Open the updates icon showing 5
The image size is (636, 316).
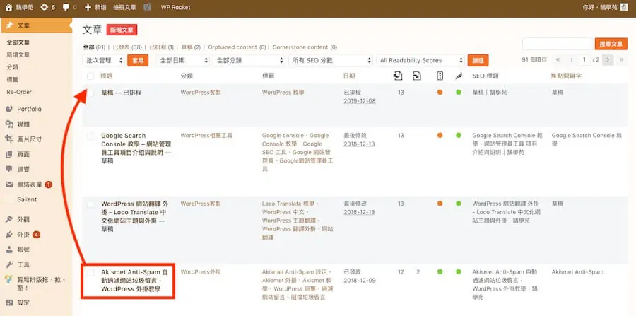pos(44,7)
